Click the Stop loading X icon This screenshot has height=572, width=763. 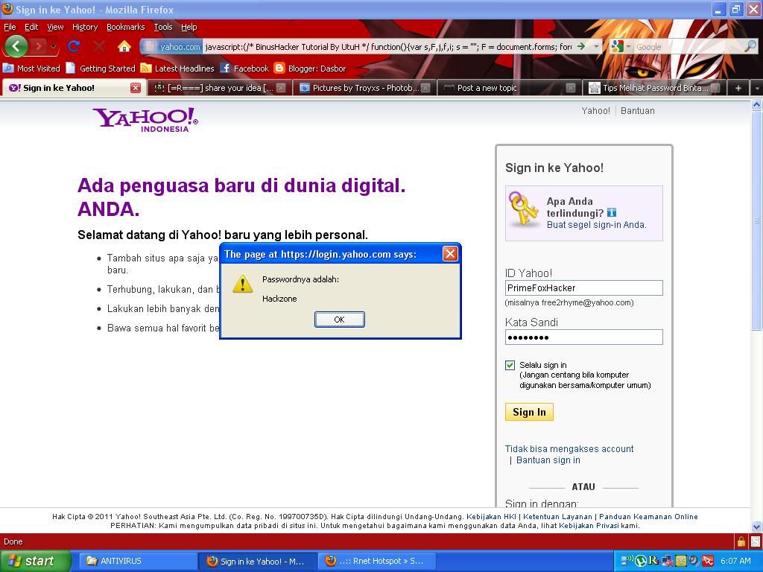[x=99, y=47]
